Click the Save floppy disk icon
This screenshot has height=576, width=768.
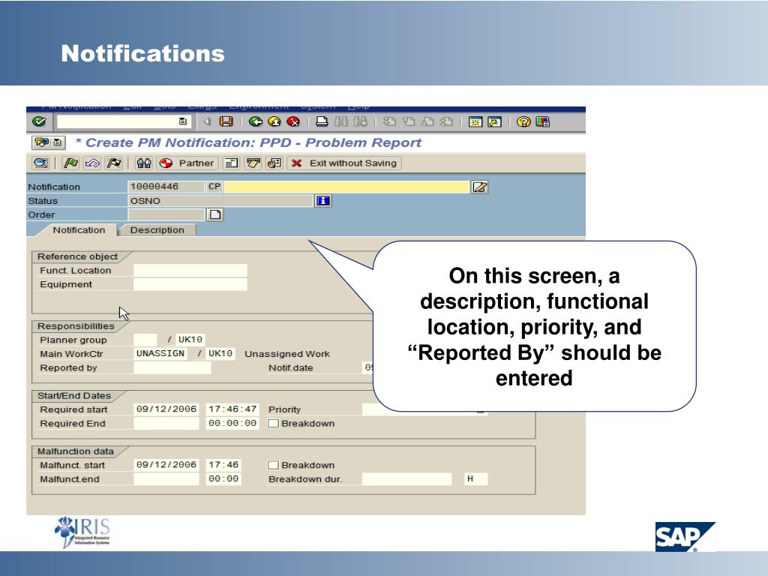[x=226, y=121]
